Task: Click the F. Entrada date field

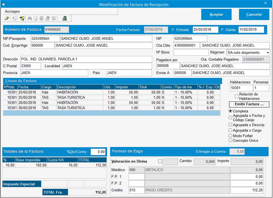Action: point(205,29)
